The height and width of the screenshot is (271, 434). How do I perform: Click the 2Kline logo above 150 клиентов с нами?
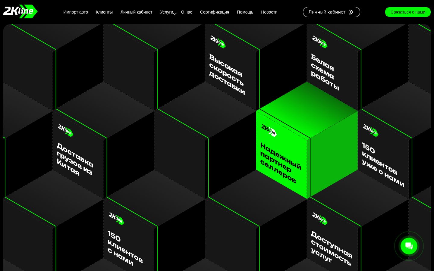(116, 218)
